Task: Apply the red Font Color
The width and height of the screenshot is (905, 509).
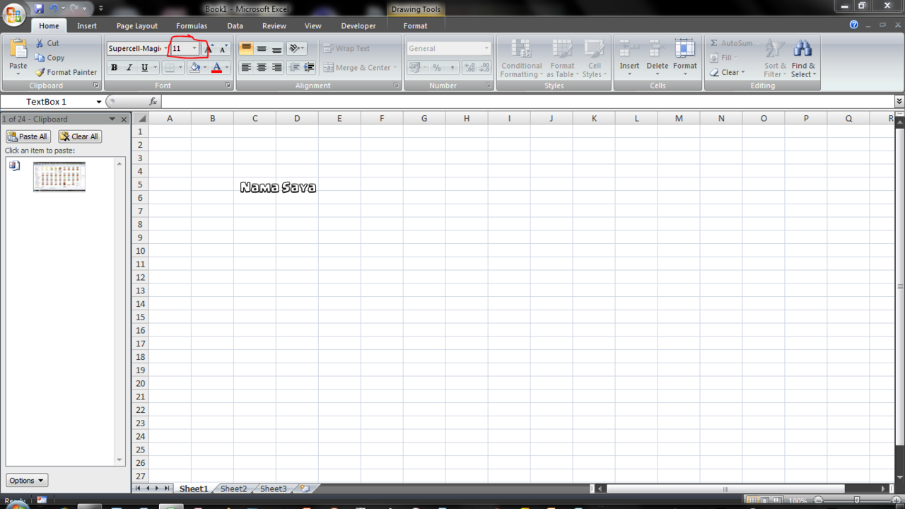Action: [216, 68]
